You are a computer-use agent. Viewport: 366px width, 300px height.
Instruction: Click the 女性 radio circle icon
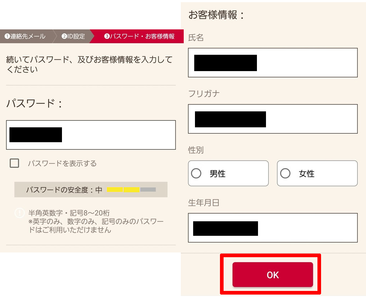(285, 173)
